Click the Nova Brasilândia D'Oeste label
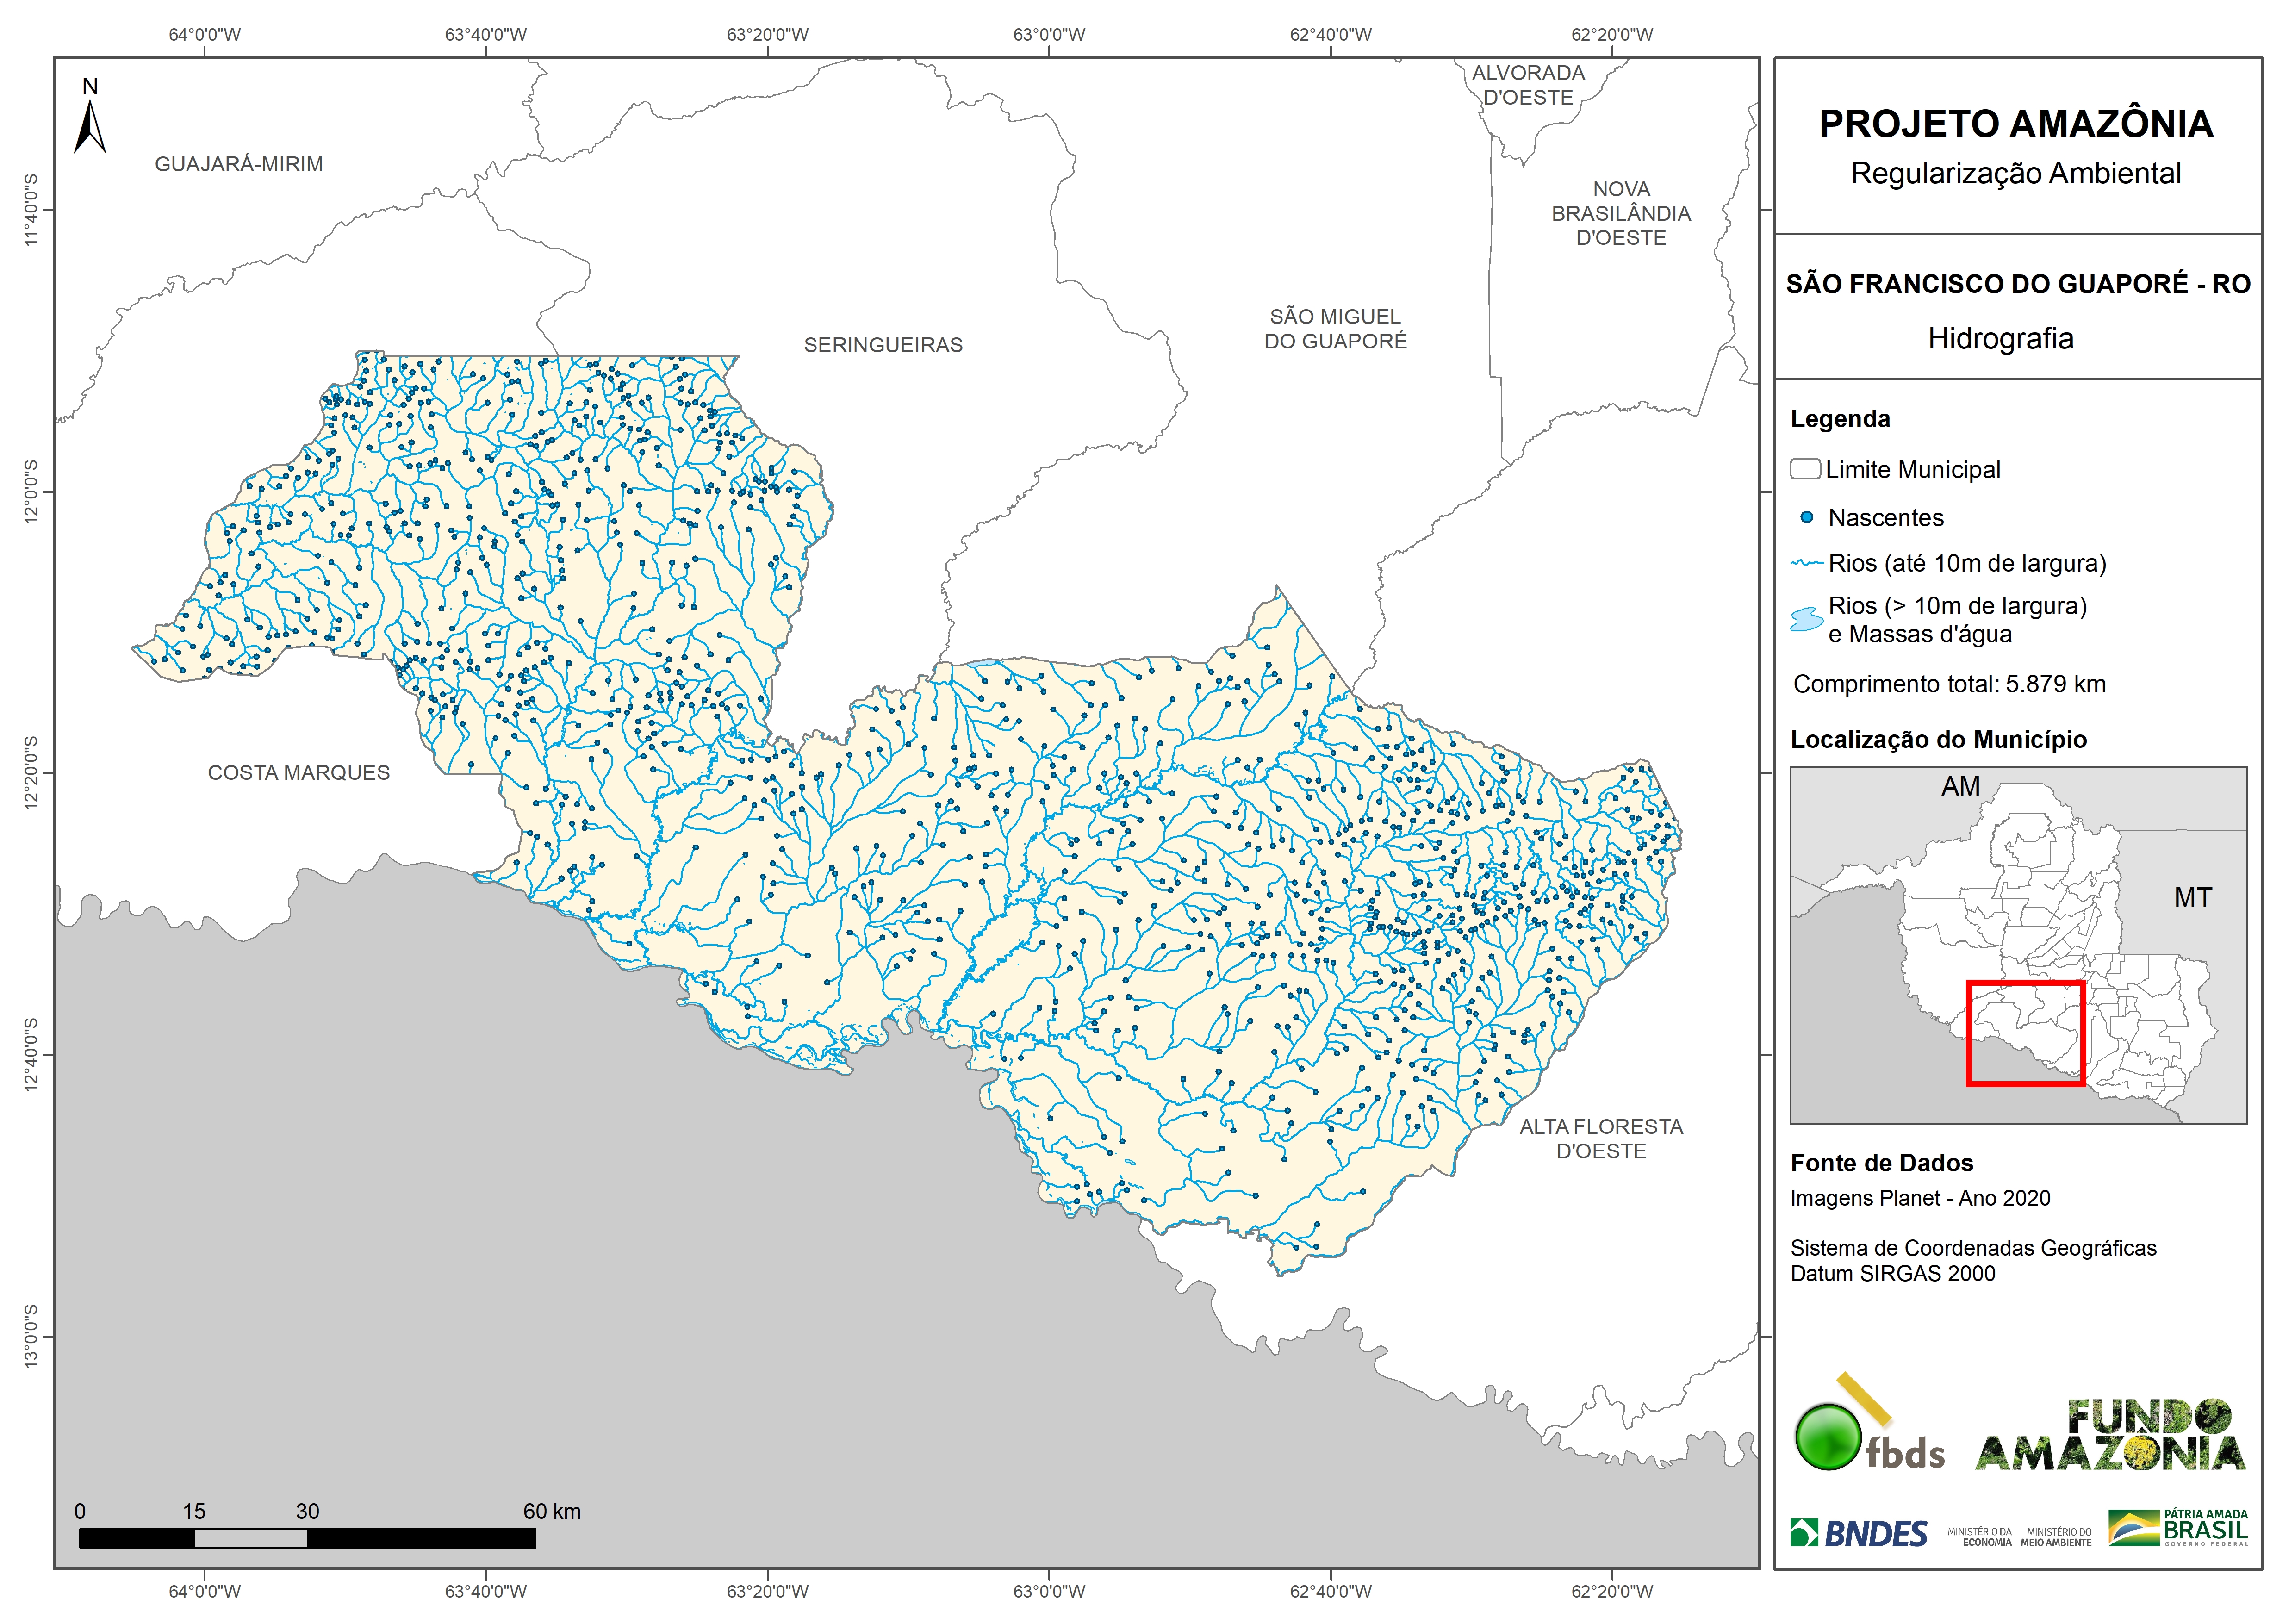2295x1624 pixels. [1621, 213]
